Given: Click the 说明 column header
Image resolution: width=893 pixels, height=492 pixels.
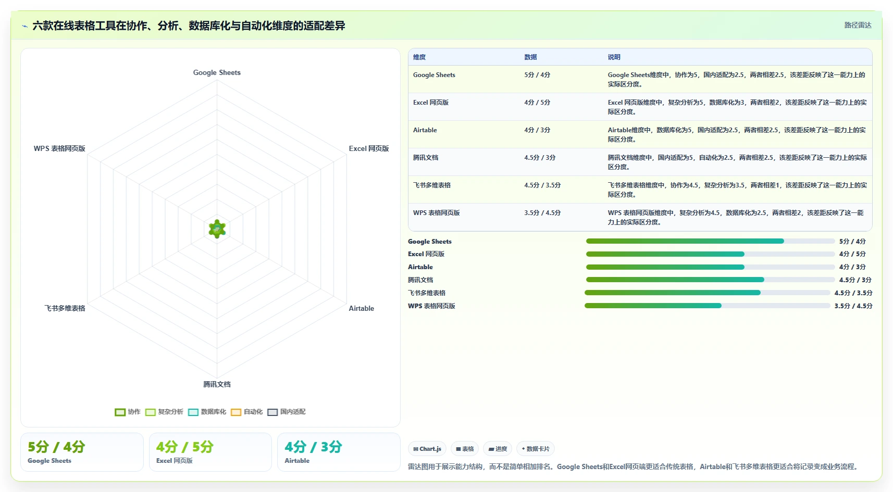Looking at the screenshot, I should pyautogui.click(x=614, y=57).
